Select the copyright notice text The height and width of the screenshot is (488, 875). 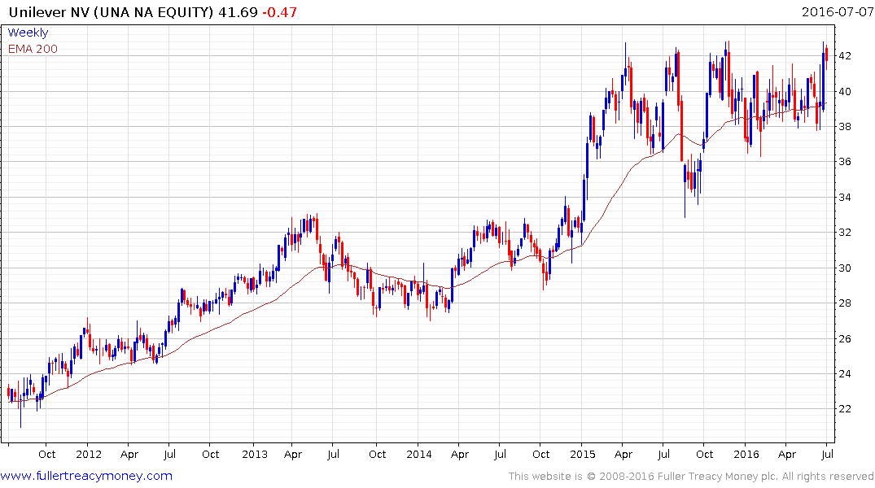pyautogui.click(x=691, y=477)
